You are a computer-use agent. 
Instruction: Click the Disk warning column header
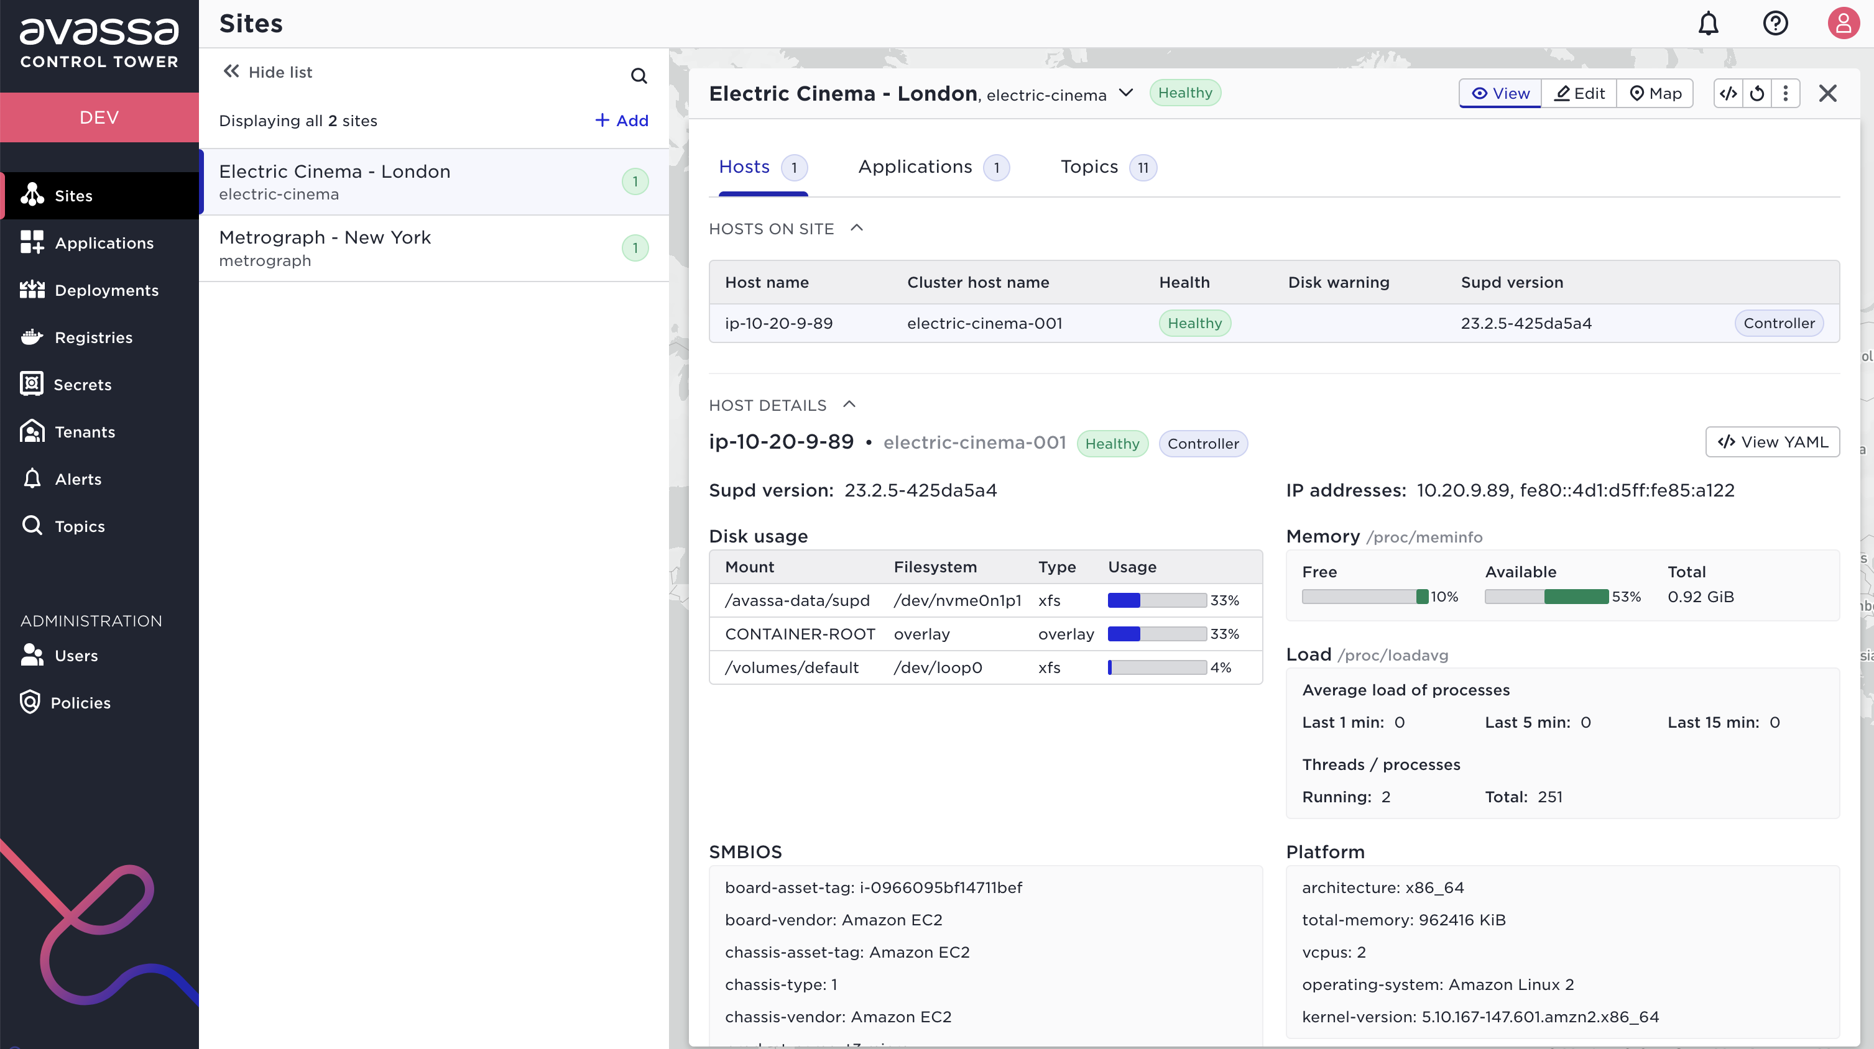1339,282
